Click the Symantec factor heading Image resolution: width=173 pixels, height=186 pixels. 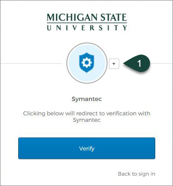pyautogui.click(x=87, y=99)
